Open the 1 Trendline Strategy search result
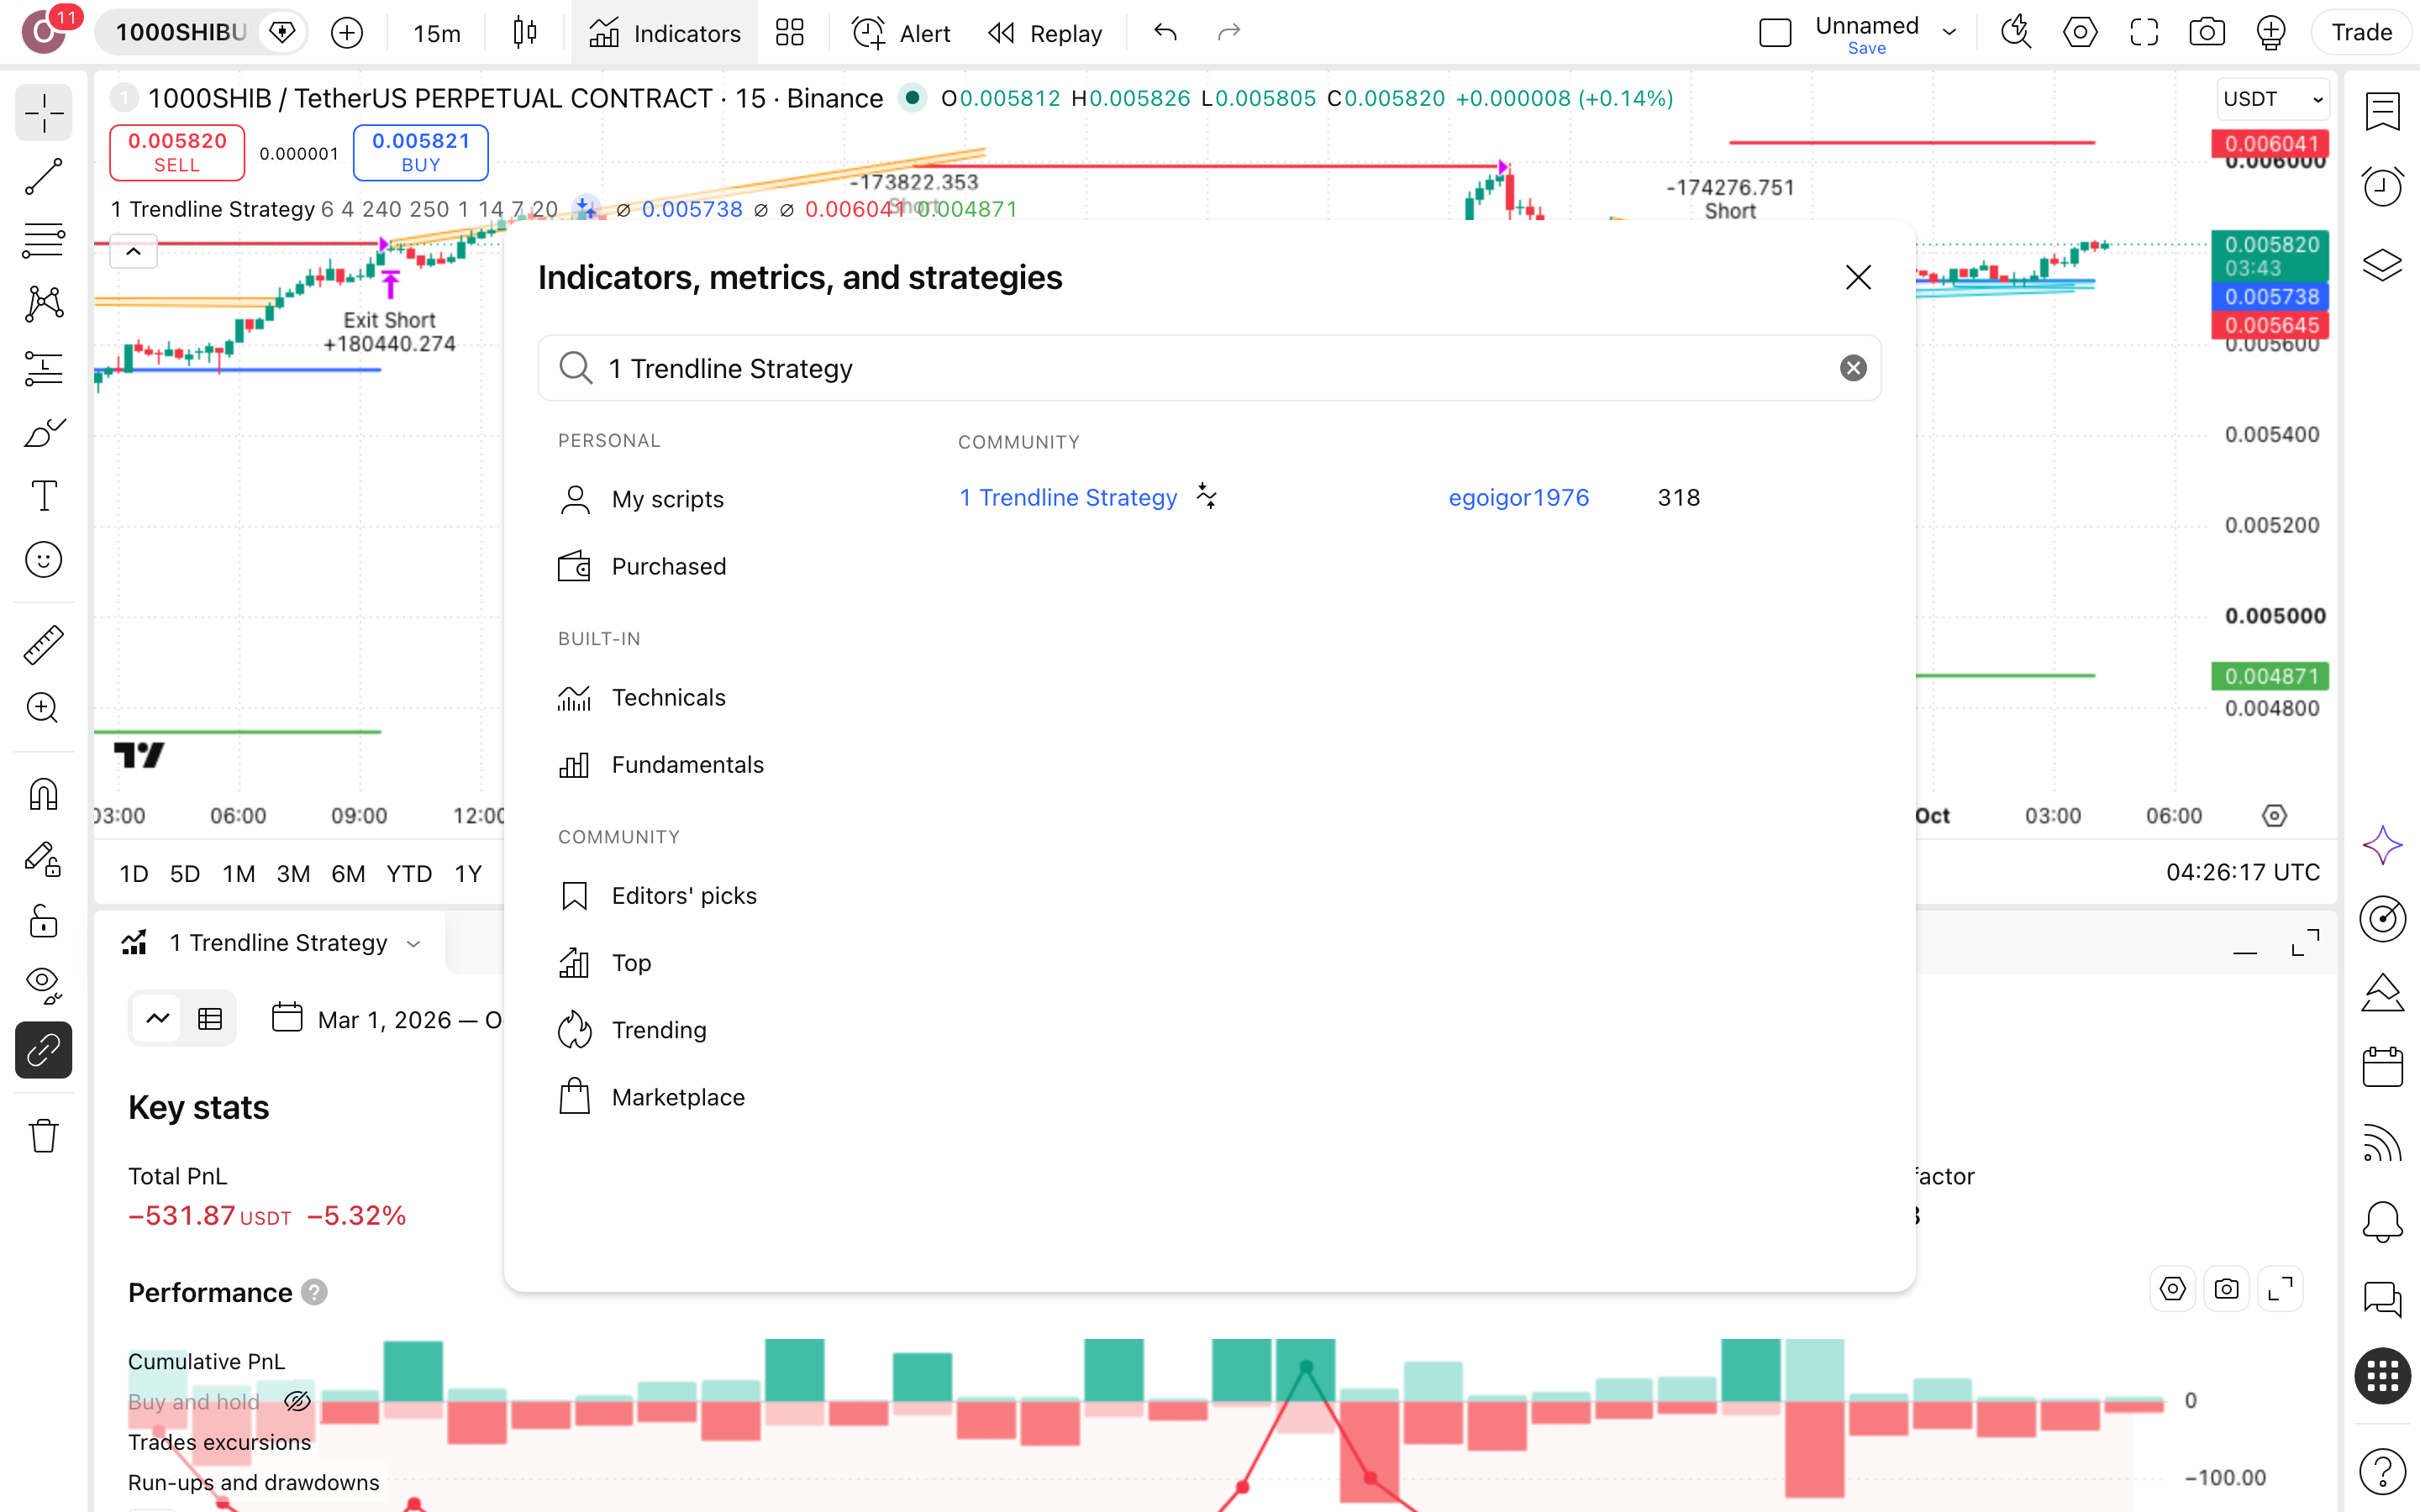The height and width of the screenshot is (1512, 2420). click(x=1068, y=497)
